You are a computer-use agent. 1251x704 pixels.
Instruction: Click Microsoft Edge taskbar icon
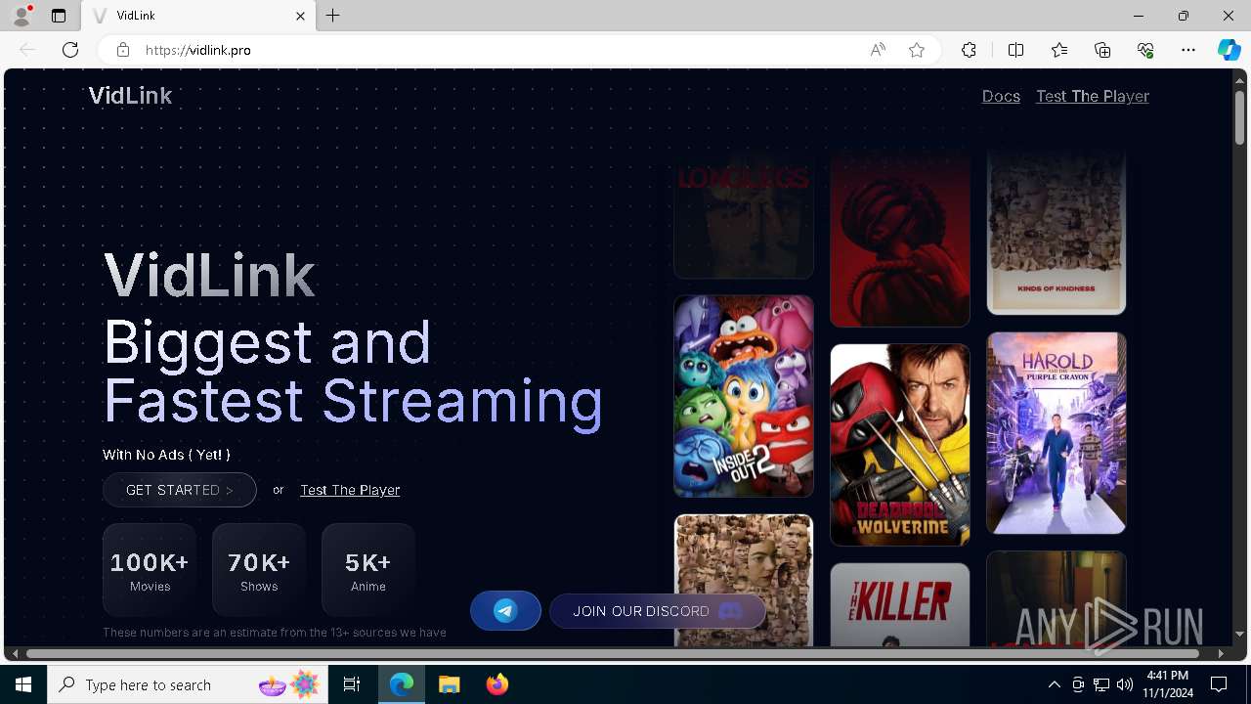402,684
